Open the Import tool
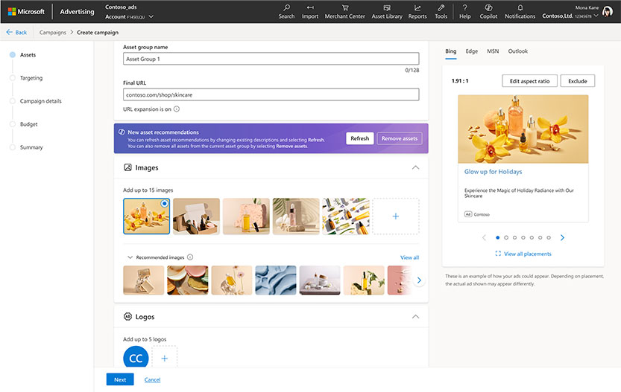The height and width of the screenshot is (392, 621). (309, 11)
